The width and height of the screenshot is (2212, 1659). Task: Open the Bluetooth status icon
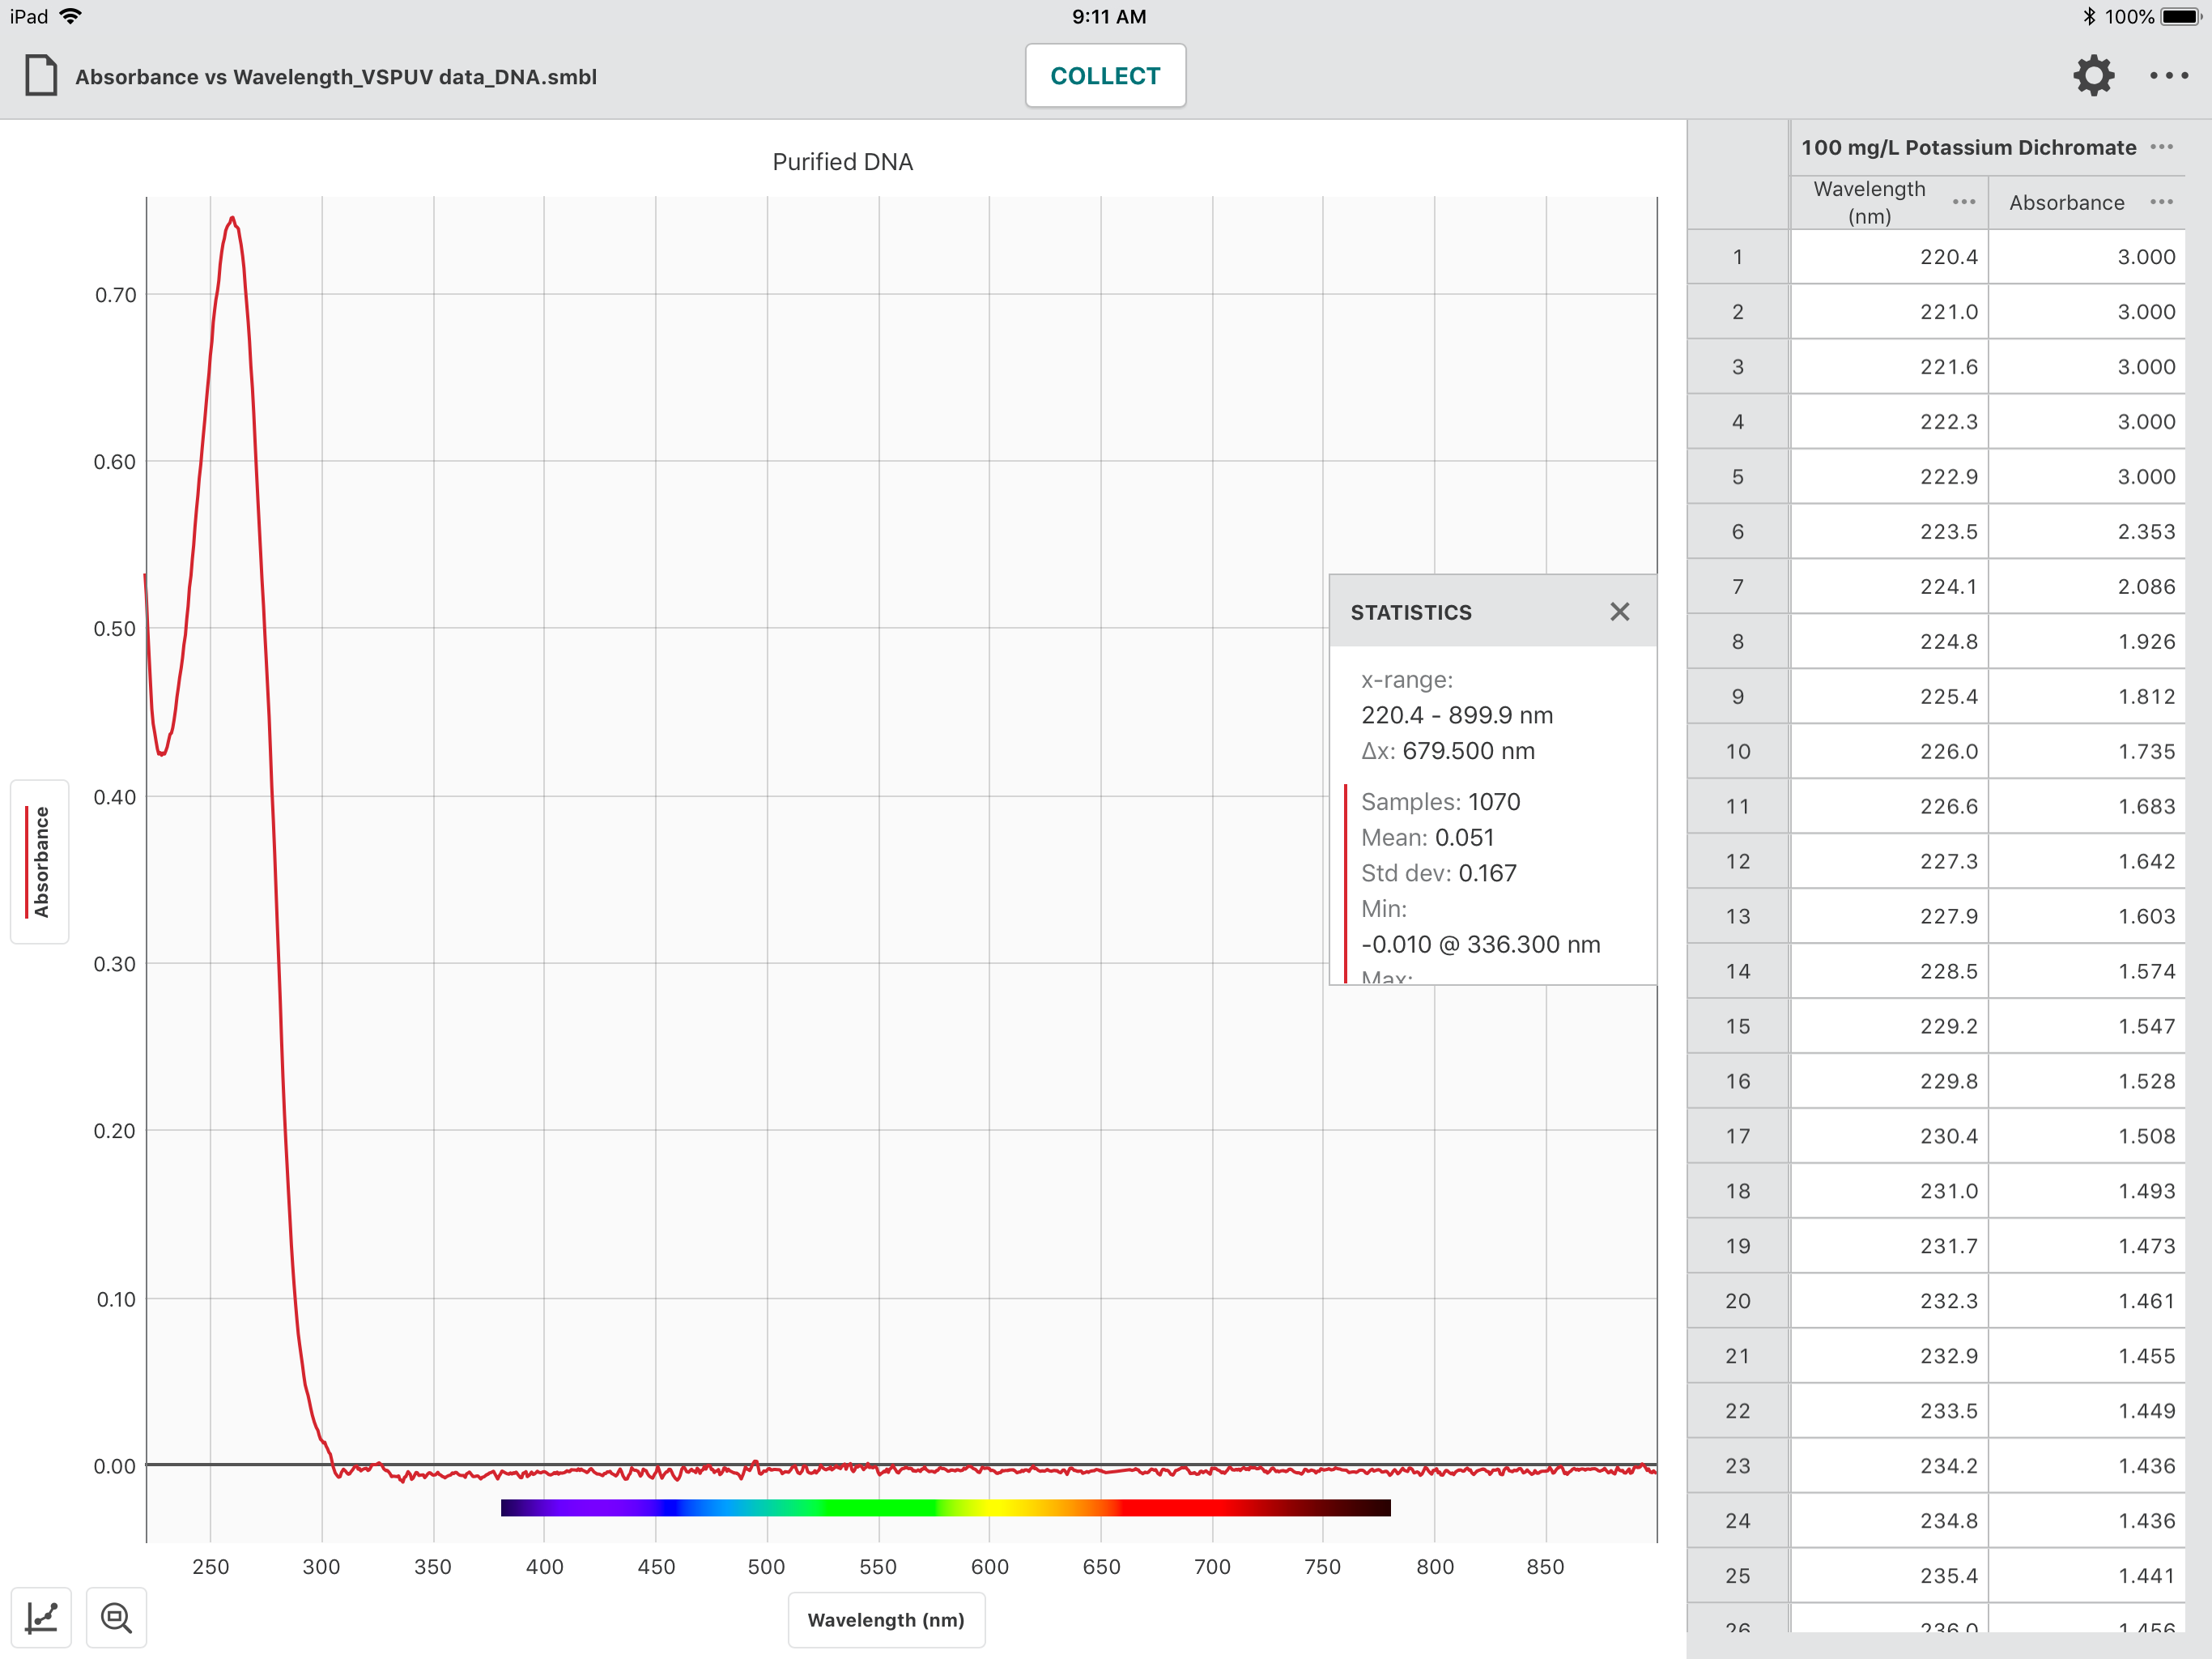(x=2088, y=16)
